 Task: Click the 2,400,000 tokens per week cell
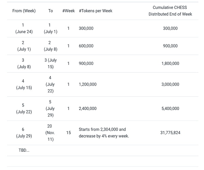click(88, 109)
